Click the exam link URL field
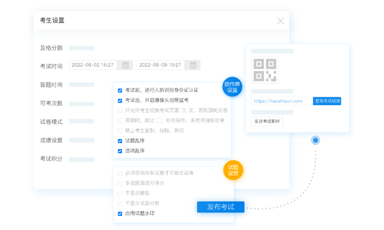Viewport: 384px width, 230px height. pos(282,101)
